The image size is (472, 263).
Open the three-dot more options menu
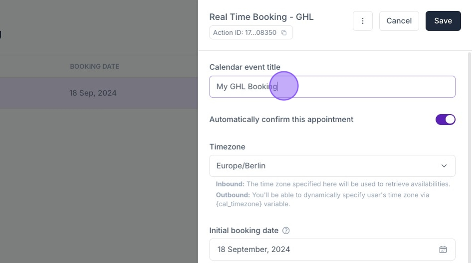tap(363, 21)
